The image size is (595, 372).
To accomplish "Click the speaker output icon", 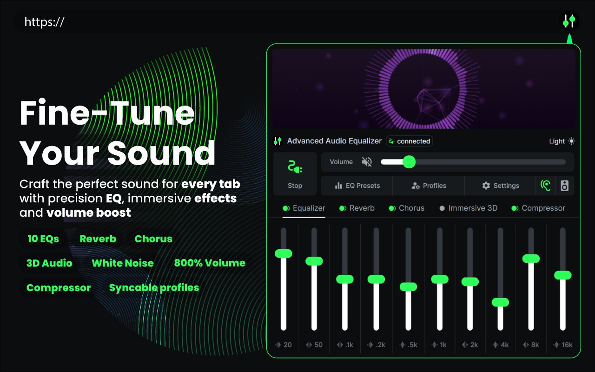I will point(564,186).
